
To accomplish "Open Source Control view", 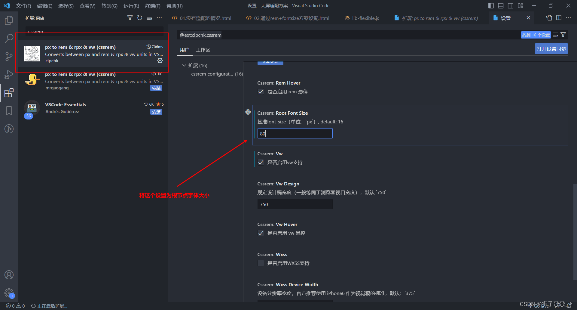I will point(9,56).
